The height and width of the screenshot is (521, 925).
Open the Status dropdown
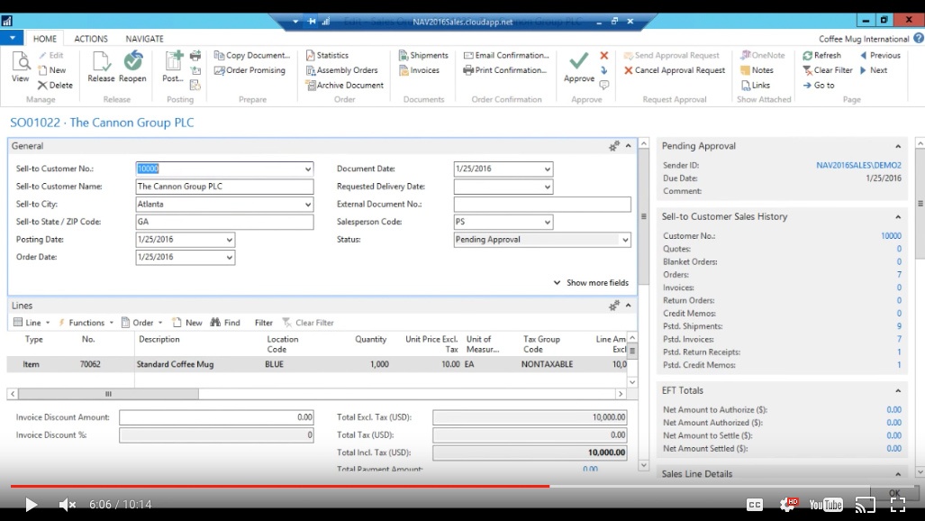pyautogui.click(x=625, y=240)
